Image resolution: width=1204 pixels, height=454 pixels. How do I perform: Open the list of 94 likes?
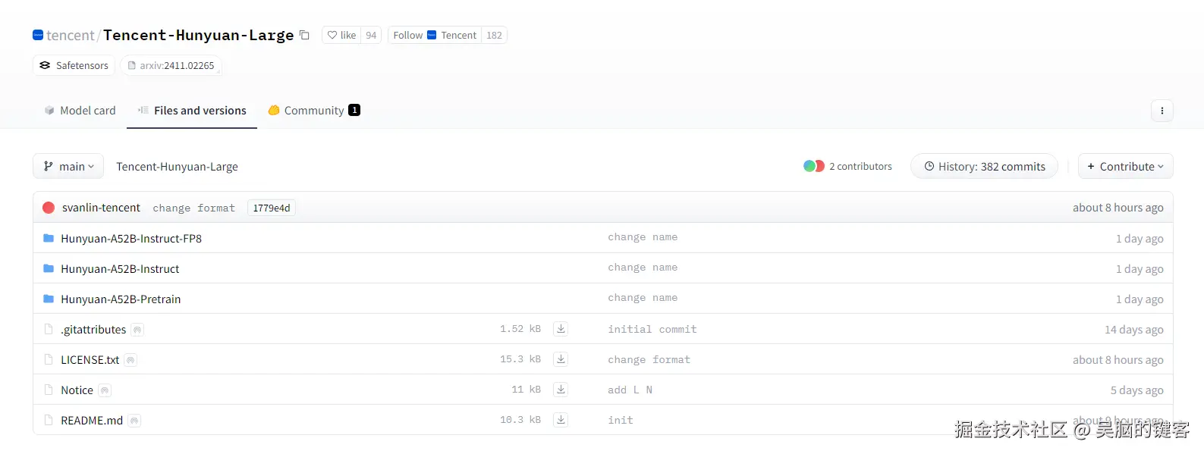[x=371, y=35]
